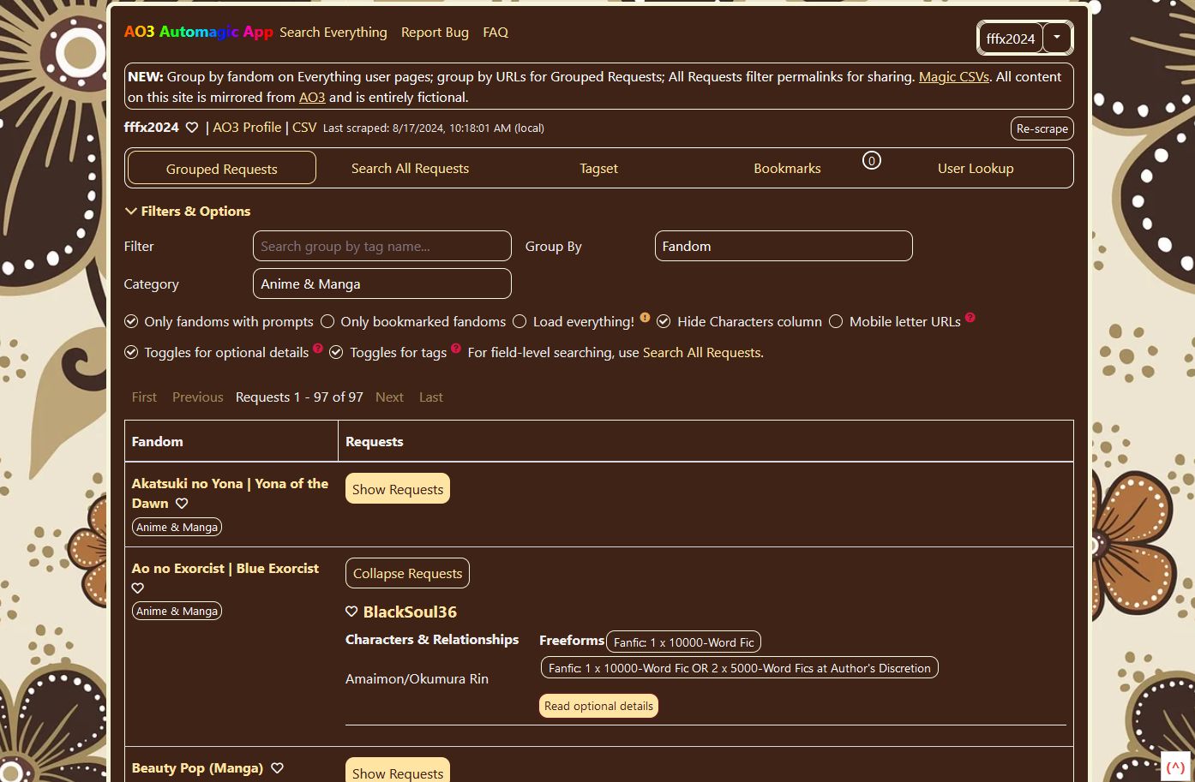The width and height of the screenshot is (1195, 782).
Task: Show Requests for Akatsuki no Yona
Action: [398, 489]
